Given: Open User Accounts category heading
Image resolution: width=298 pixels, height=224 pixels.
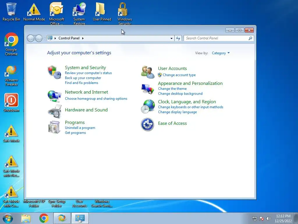Looking at the screenshot, I should [172, 69].
